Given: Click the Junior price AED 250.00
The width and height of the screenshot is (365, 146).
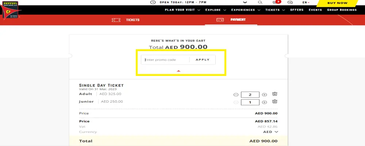Looking at the screenshot, I should (x=112, y=101).
